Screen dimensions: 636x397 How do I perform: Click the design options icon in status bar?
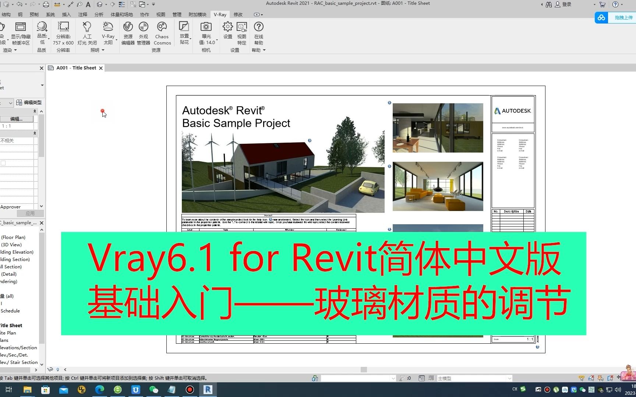422,378
